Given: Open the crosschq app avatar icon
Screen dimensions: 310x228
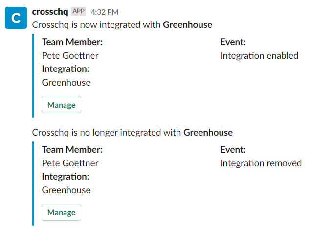Looking at the screenshot, I should (x=16, y=18).
